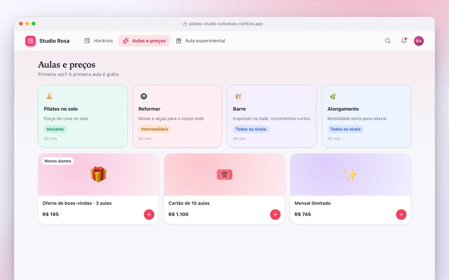449x280 pixels.
Task: Click the Alongamento leaf icon
Action: pos(333,96)
